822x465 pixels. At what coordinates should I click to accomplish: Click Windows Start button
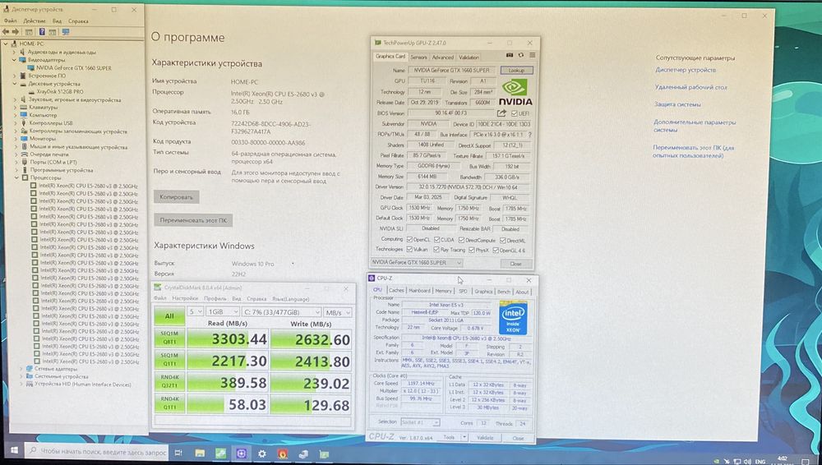(x=14, y=451)
